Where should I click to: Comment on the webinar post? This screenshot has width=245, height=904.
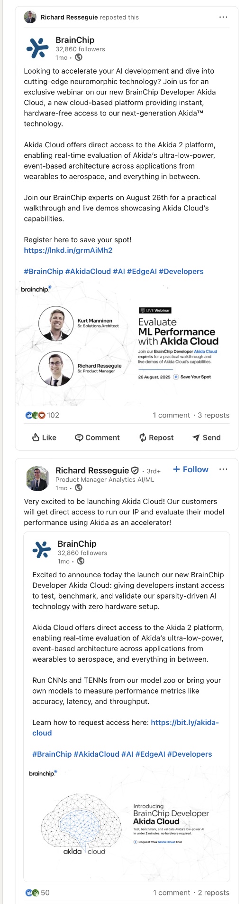pyautogui.click(x=98, y=438)
